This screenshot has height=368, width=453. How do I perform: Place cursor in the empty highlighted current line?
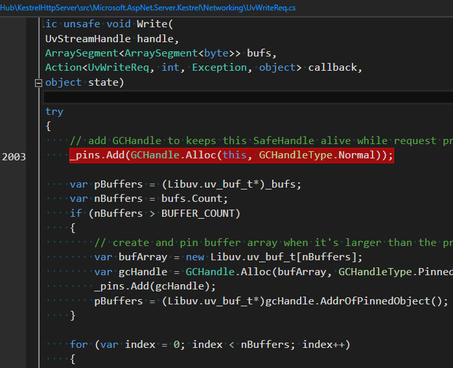pos(248,97)
